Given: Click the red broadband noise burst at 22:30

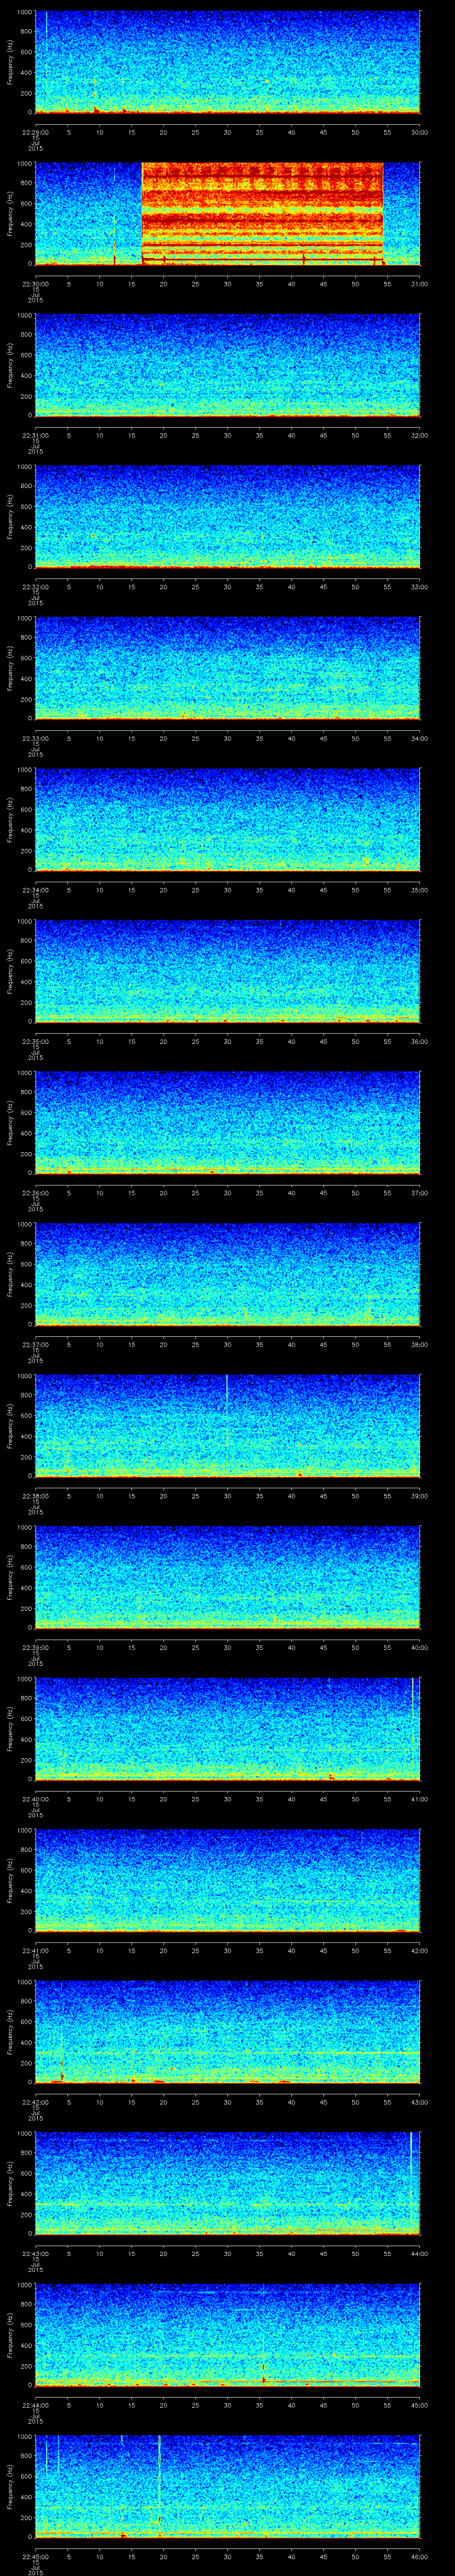Looking at the screenshot, I should pyautogui.click(x=263, y=213).
